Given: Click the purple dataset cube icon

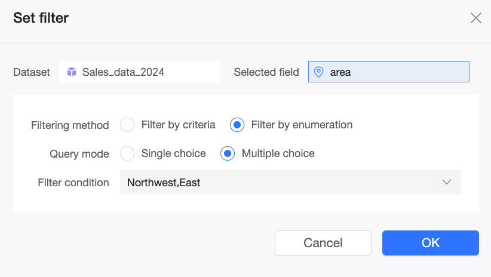Looking at the screenshot, I should tap(72, 72).
